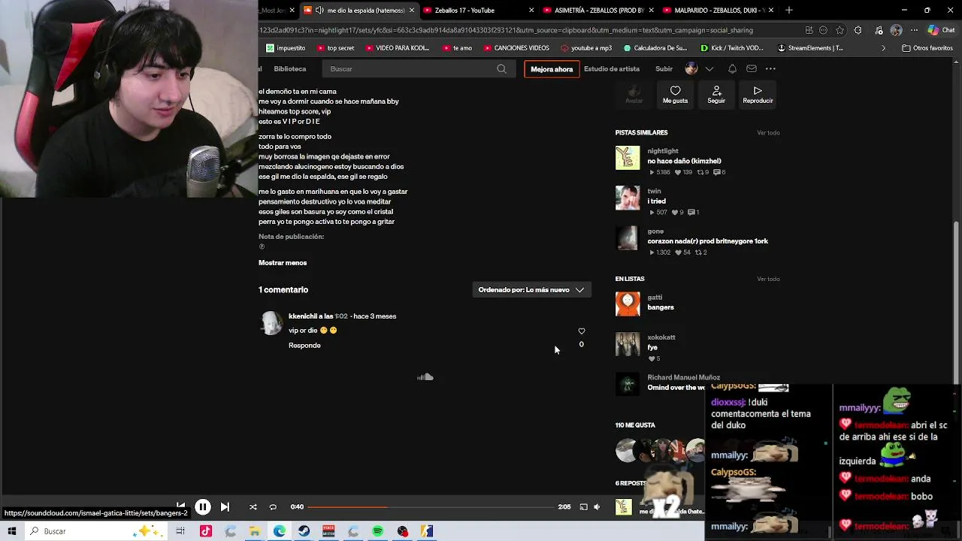Open the impuestito bookmark

pos(286,48)
